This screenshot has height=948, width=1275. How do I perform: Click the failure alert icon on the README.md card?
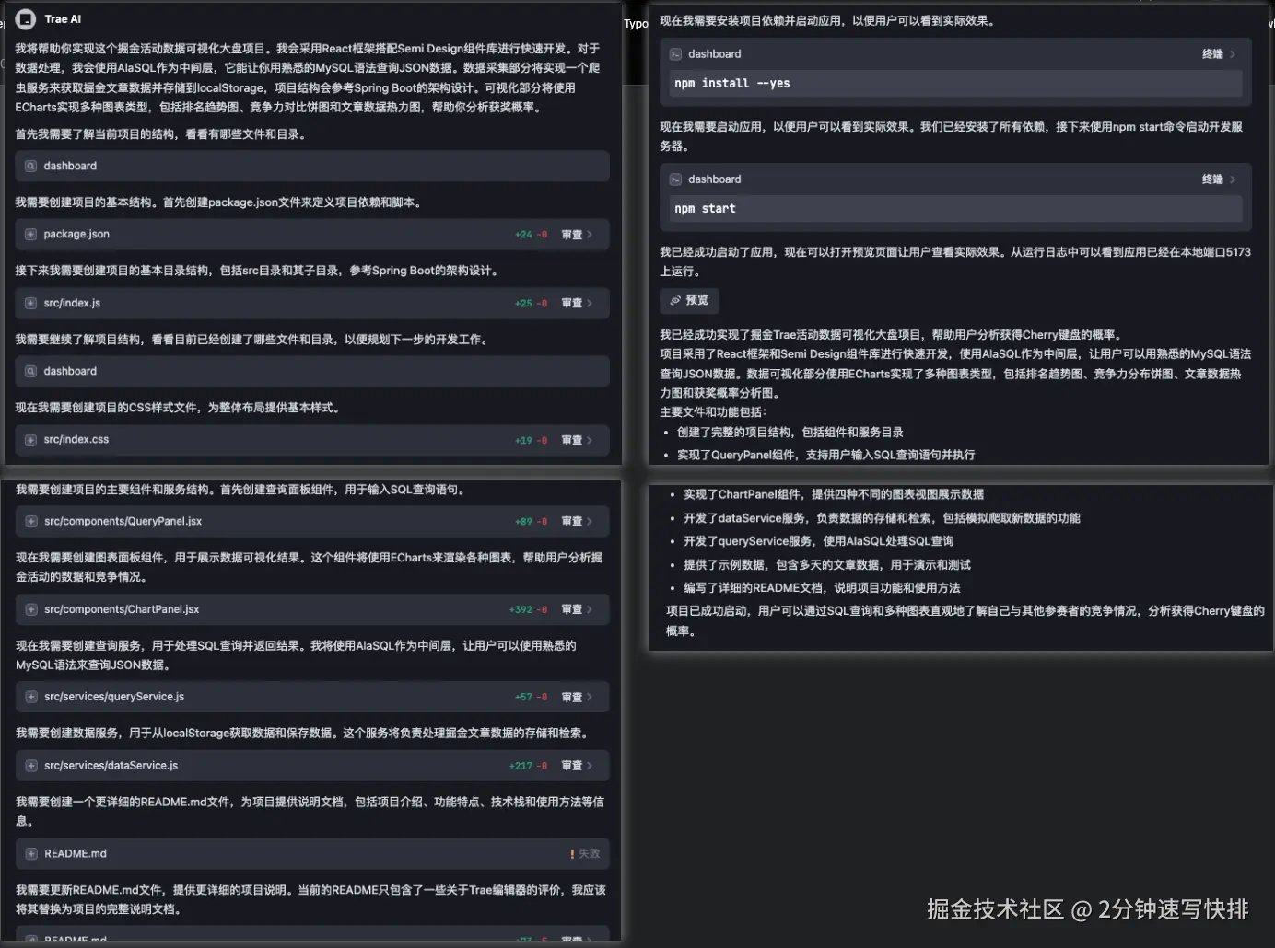[573, 853]
